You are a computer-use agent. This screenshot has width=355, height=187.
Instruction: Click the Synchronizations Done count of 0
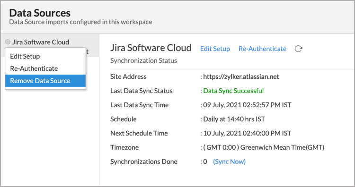(x=205, y=161)
